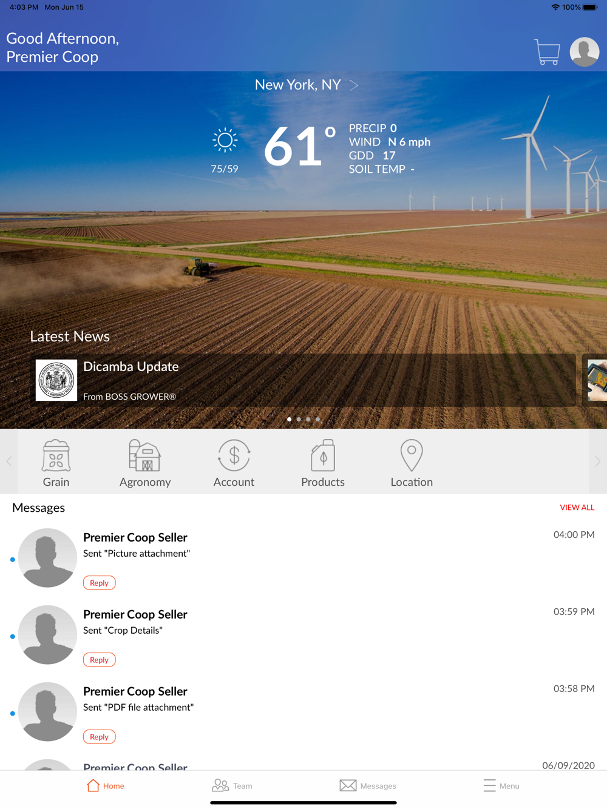Tap the "Latest News" heading
Viewport: 607px width, 809px height.
coord(70,337)
